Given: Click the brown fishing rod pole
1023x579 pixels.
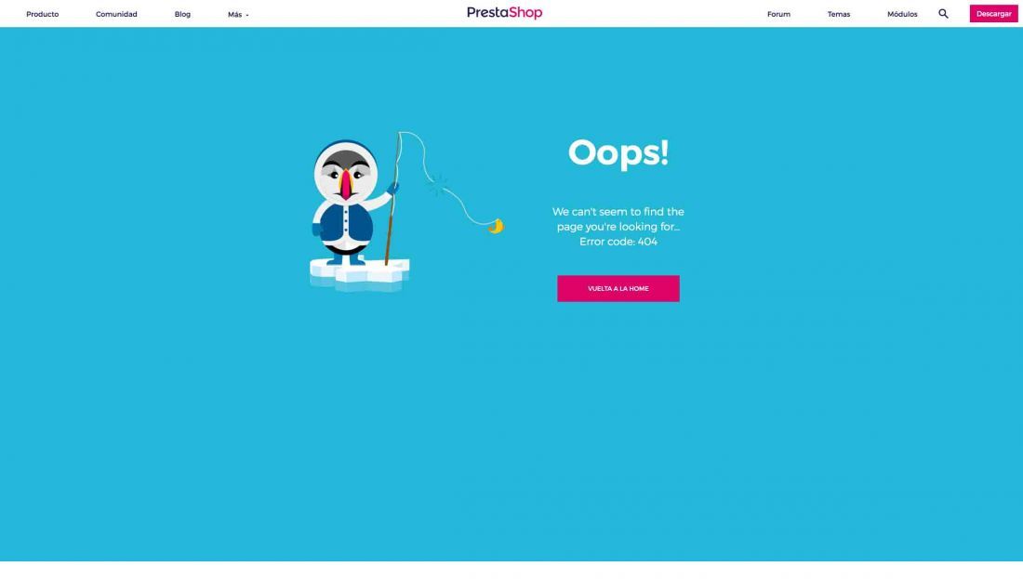Looking at the screenshot, I should (392, 202).
